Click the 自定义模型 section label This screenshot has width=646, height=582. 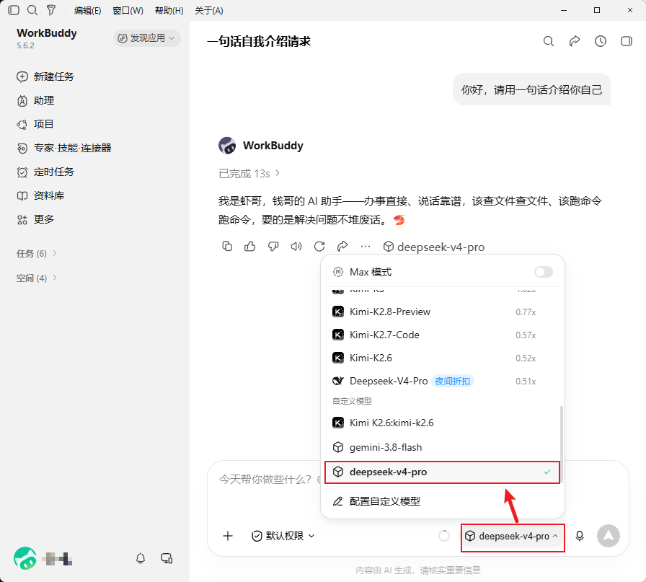(x=353, y=401)
